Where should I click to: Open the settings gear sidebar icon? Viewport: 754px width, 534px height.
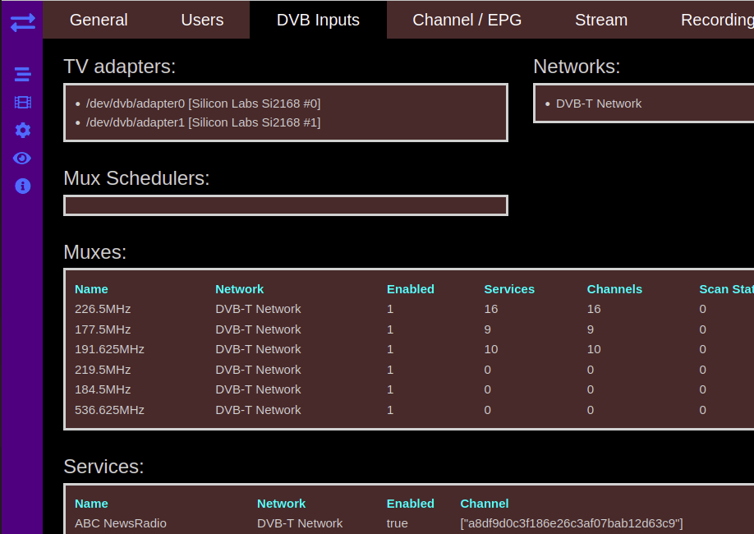(x=23, y=130)
